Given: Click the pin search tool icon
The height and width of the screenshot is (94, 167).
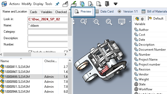Looking at the screenshot, I should click(57, 4).
